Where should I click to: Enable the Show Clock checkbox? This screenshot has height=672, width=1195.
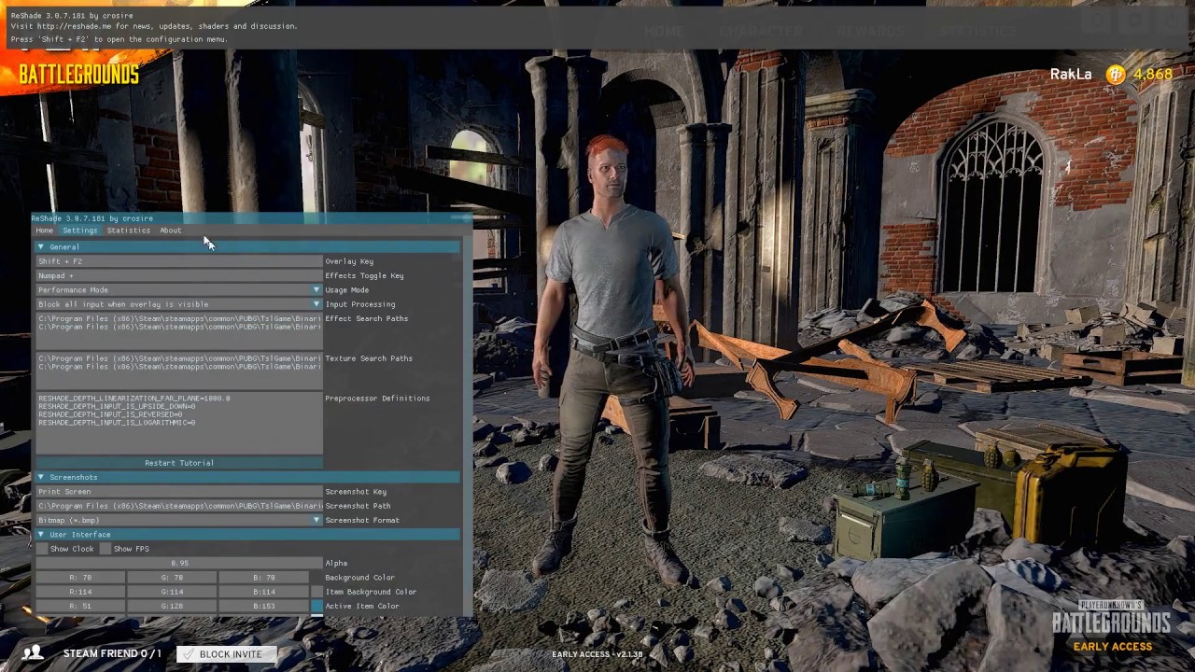point(42,549)
